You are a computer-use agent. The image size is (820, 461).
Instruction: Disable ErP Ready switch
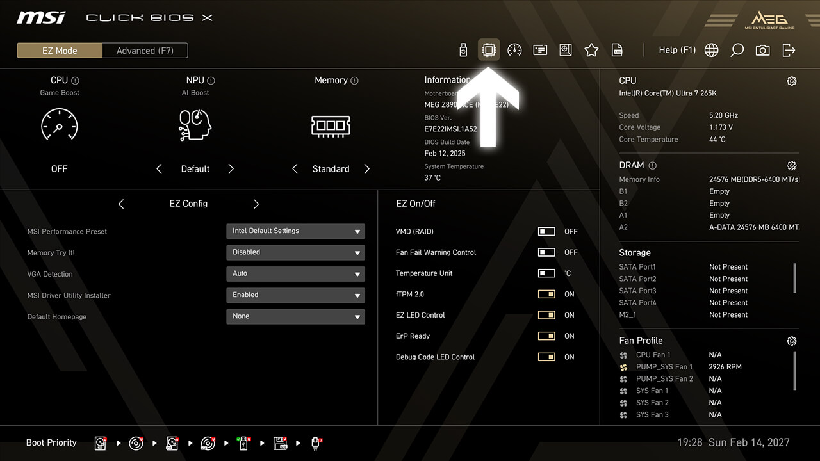coord(546,336)
